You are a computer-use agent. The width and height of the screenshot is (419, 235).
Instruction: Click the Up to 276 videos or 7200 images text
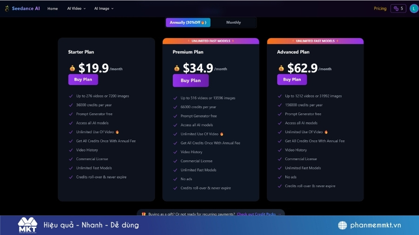click(102, 96)
